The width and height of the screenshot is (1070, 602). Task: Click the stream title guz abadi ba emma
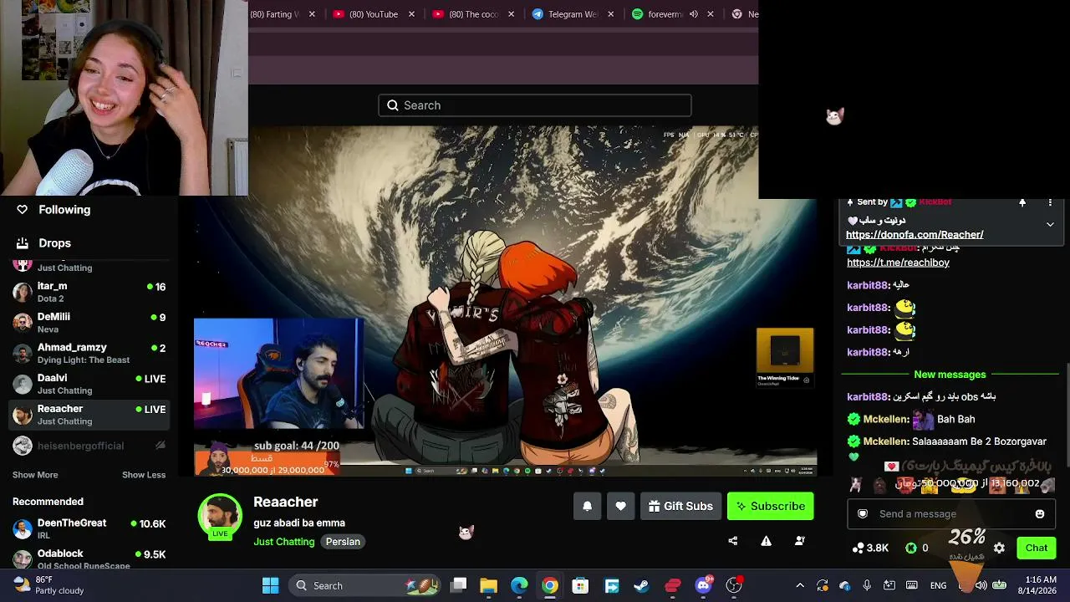299,523
